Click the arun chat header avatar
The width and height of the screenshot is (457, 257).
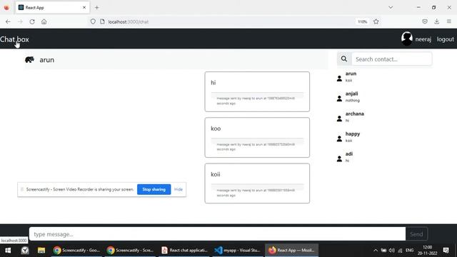pyautogui.click(x=29, y=60)
